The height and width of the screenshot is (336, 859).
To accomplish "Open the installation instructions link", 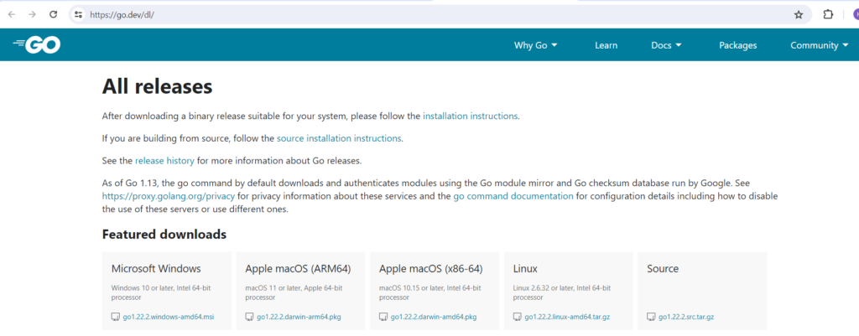I will tap(470, 116).
